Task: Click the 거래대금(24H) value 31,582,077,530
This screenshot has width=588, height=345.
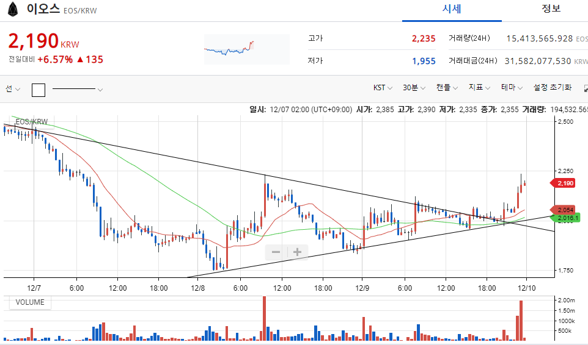Action: coord(538,61)
